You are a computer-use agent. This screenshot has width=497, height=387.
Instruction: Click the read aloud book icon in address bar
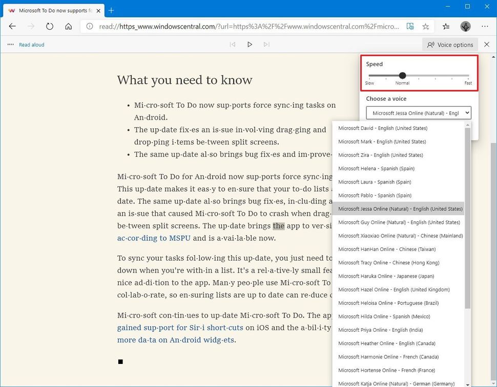(410, 26)
